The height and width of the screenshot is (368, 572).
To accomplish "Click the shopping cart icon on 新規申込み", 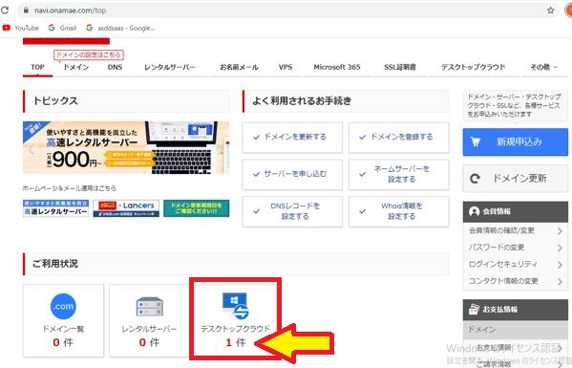I will [475, 141].
